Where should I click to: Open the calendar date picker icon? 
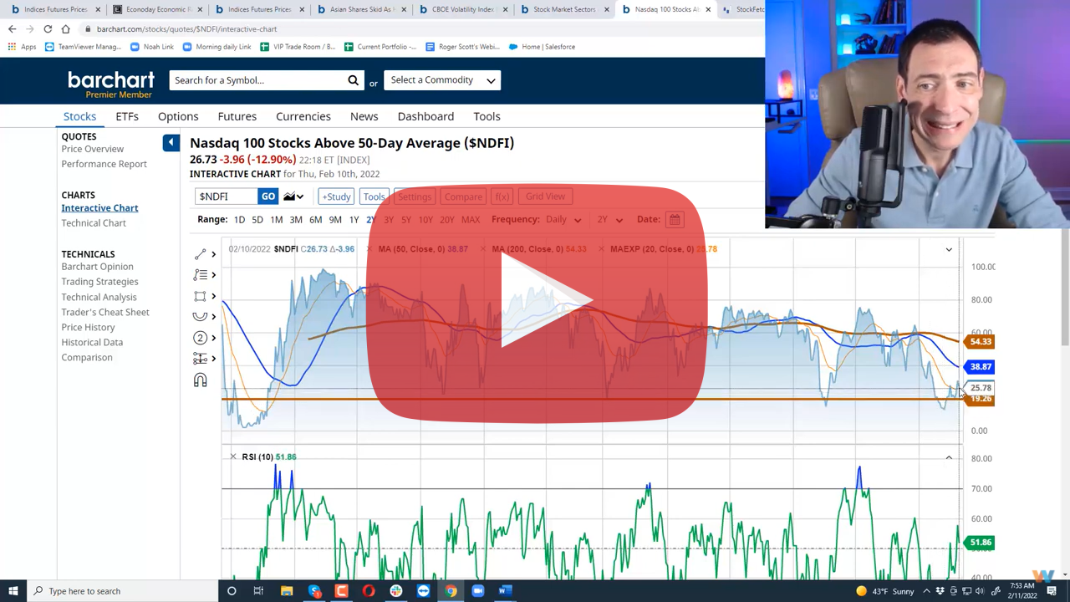[x=675, y=220]
